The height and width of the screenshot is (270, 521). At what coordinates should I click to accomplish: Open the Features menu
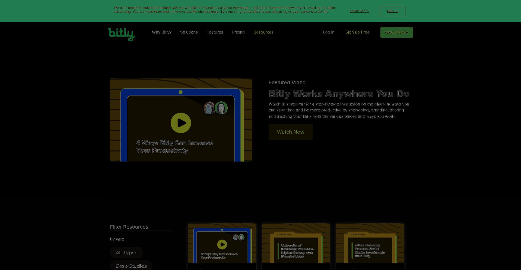(x=215, y=32)
